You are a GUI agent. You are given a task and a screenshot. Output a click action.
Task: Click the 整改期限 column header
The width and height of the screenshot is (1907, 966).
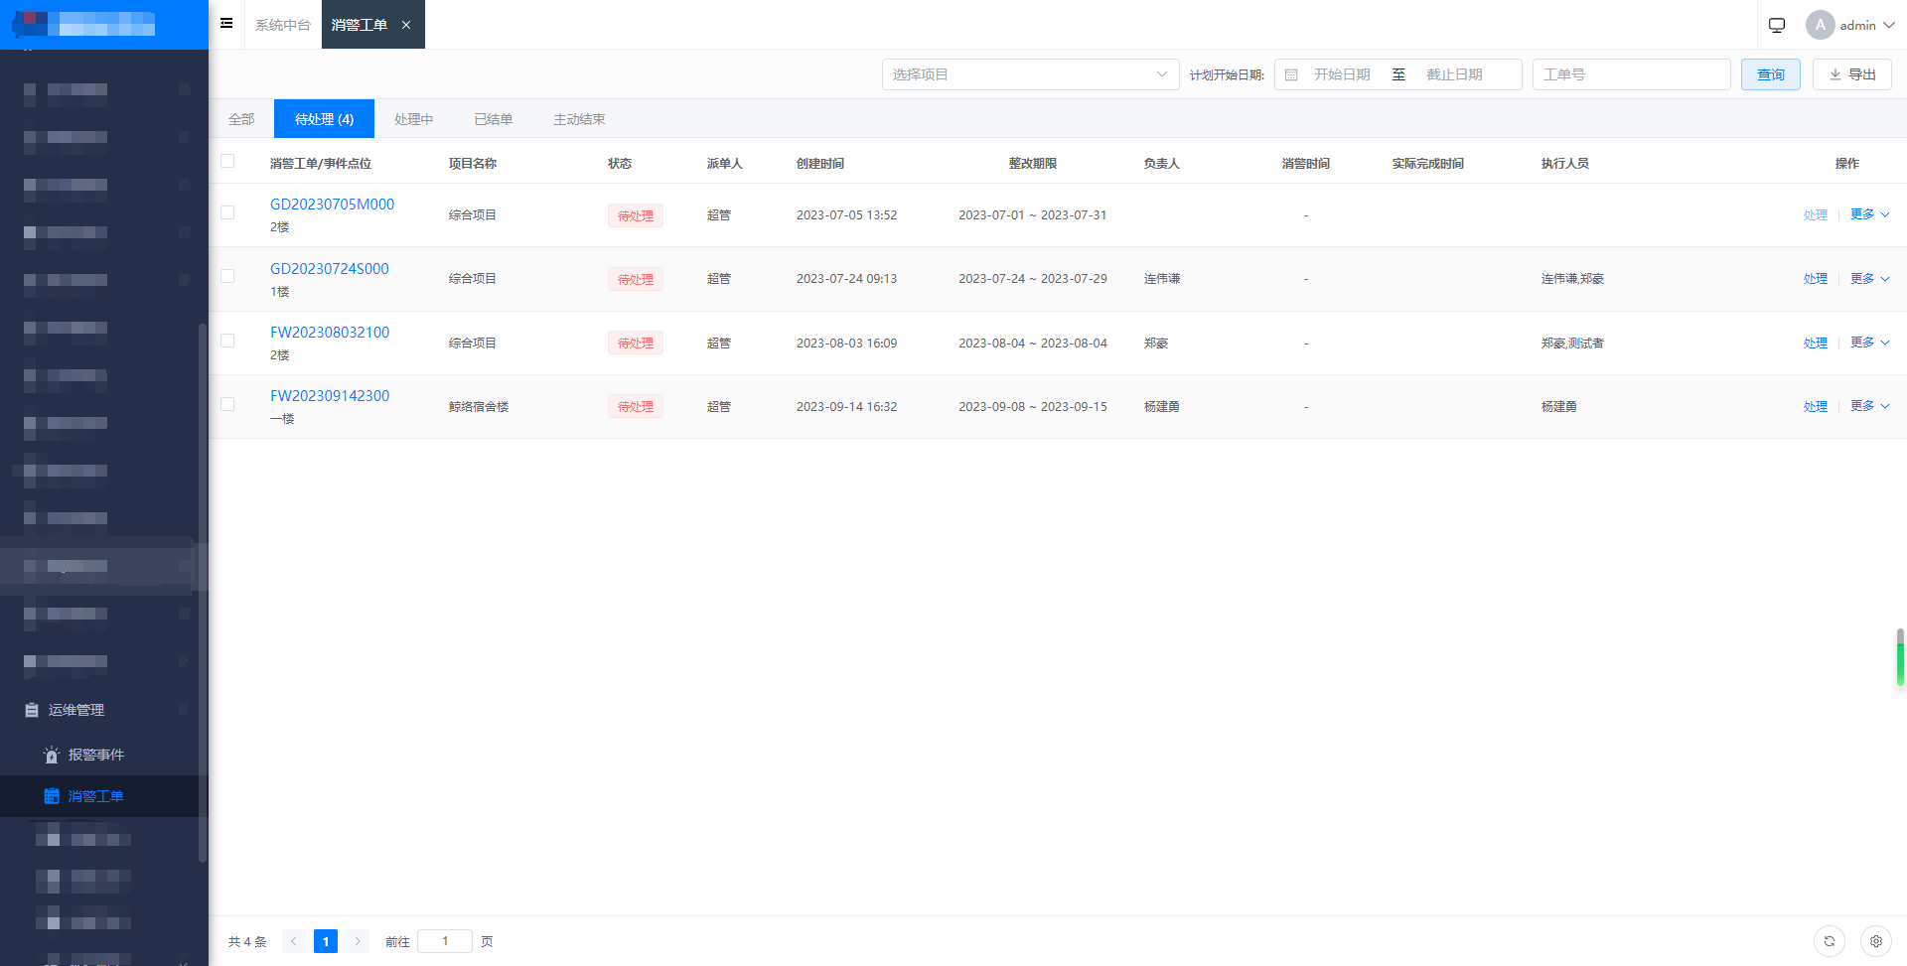pos(1033,164)
